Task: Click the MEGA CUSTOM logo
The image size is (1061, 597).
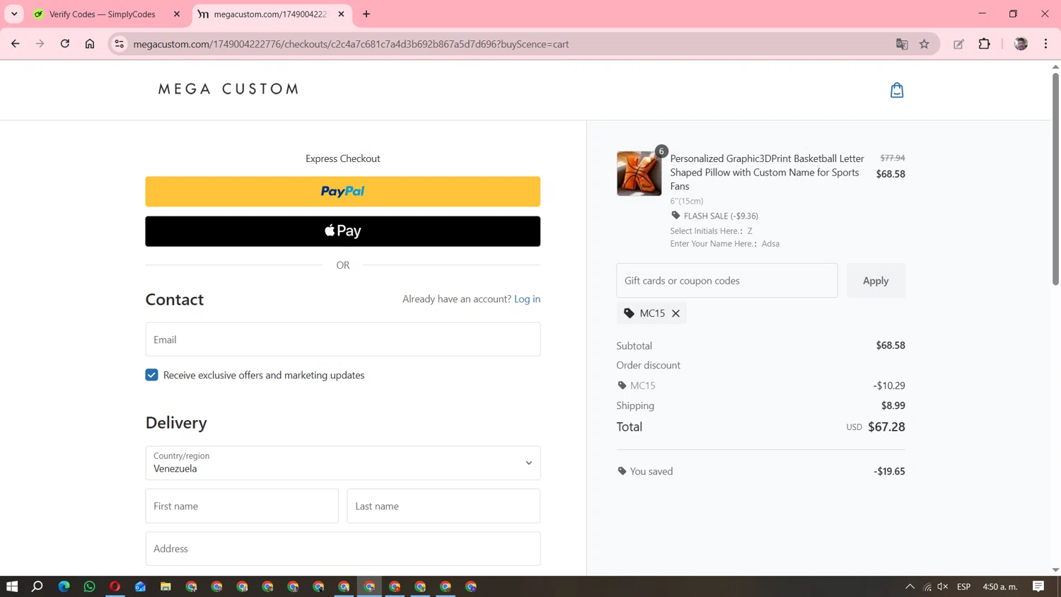Action: point(228,89)
